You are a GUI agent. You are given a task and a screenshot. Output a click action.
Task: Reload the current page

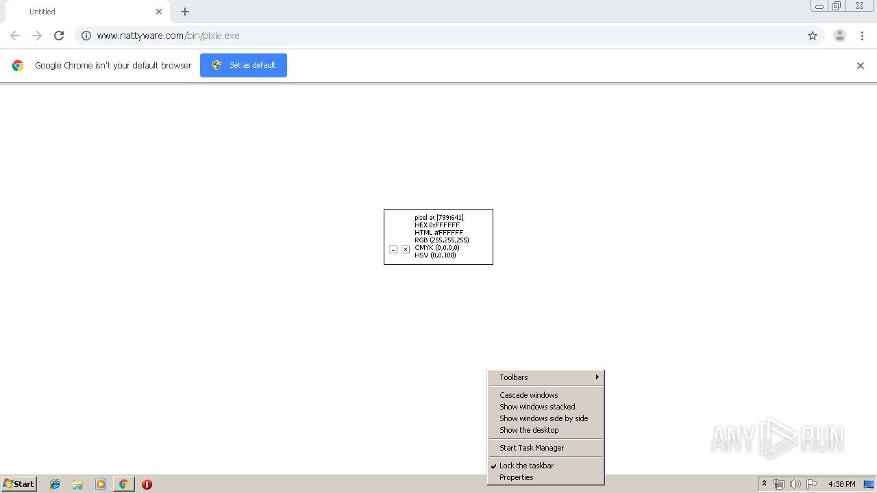coord(59,36)
